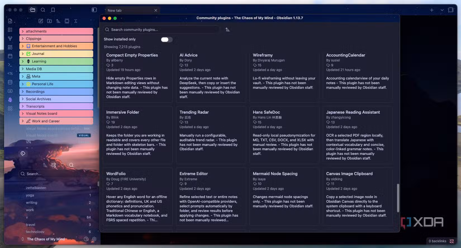Viewport: 461px width, 248px height.
Task: Expand the Media DB folder
Action: click(x=56, y=69)
